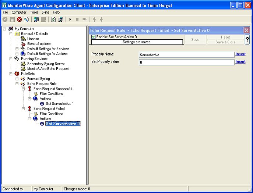Click the MonitorWare Echo Request service icon
This screenshot has height=193, width=253.
pos(23,69)
